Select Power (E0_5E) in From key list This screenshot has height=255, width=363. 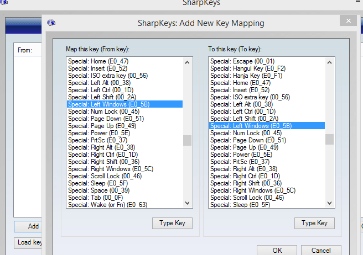click(x=125, y=133)
